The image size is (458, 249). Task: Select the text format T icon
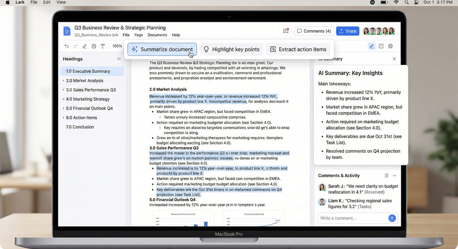[102, 46]
